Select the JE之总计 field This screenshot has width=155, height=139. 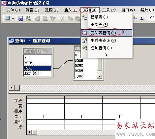click(x=38, y=73)
